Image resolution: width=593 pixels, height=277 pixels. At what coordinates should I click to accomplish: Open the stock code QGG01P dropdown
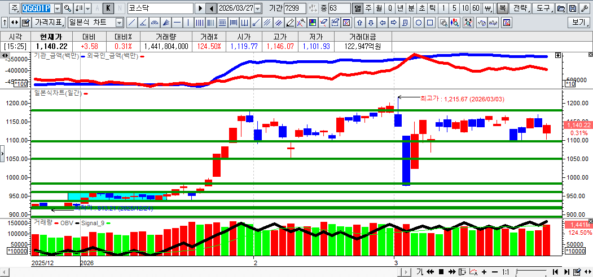57,8
